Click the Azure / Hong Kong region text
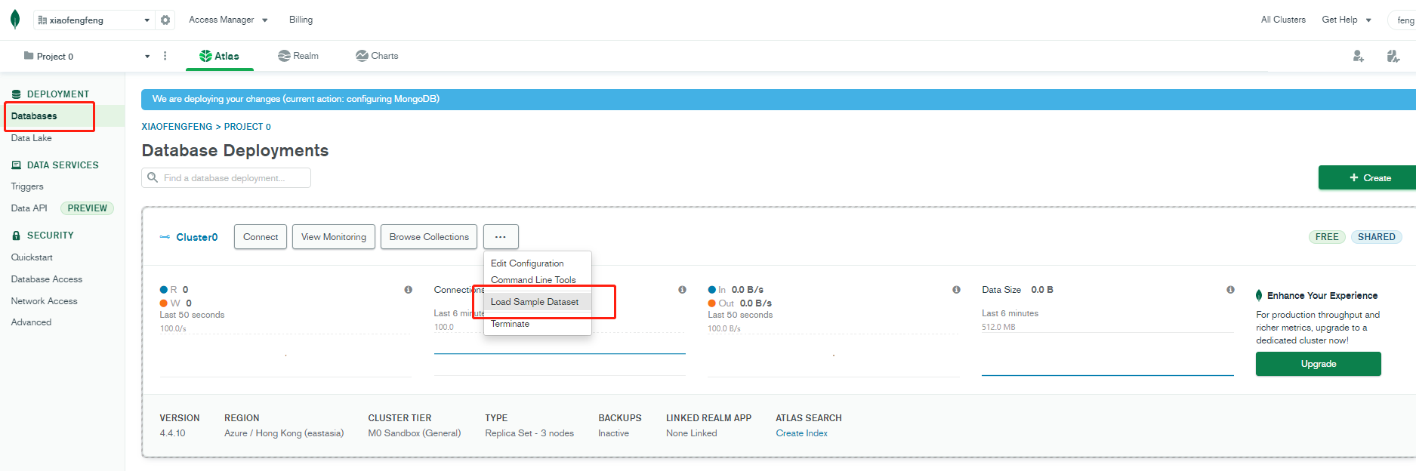 click(x=284, y=433)
